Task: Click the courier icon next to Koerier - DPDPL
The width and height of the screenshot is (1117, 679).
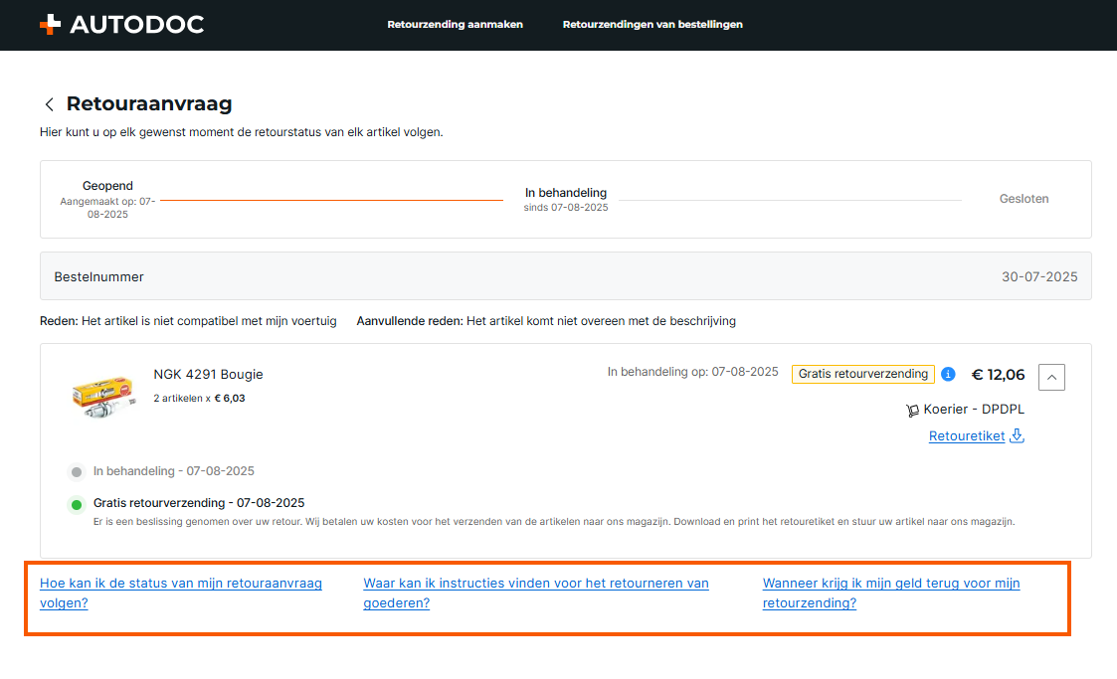Action: [x=912, y=410]
